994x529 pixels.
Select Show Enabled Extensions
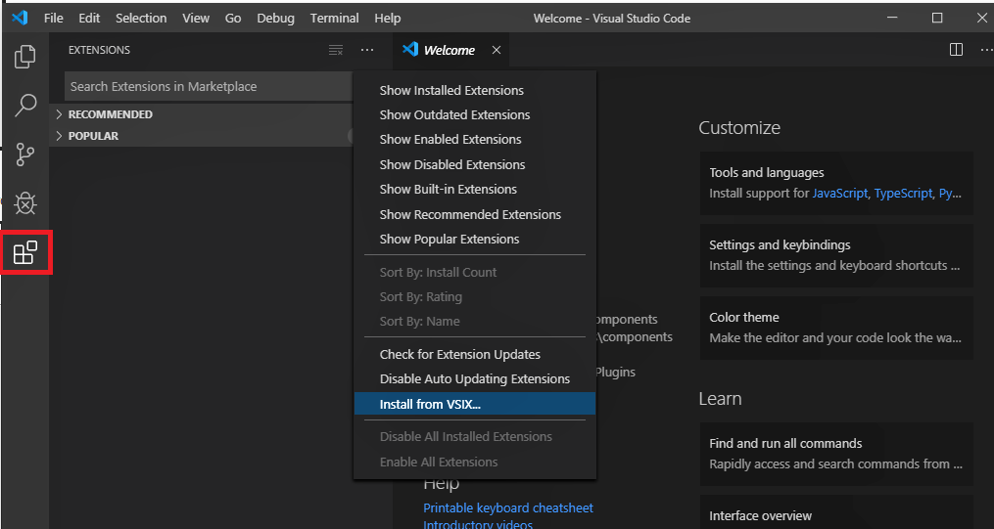pos(475,139)
